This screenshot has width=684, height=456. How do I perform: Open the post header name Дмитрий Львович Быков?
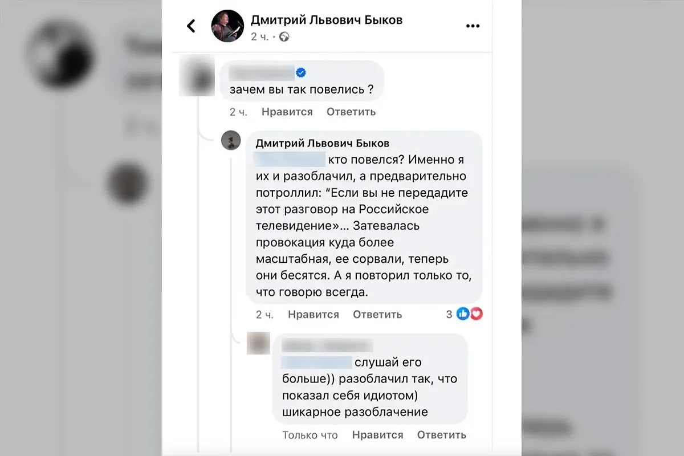point(327,20)
